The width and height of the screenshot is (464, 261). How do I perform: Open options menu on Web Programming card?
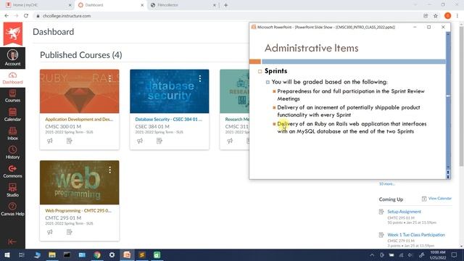coord(109,170)
